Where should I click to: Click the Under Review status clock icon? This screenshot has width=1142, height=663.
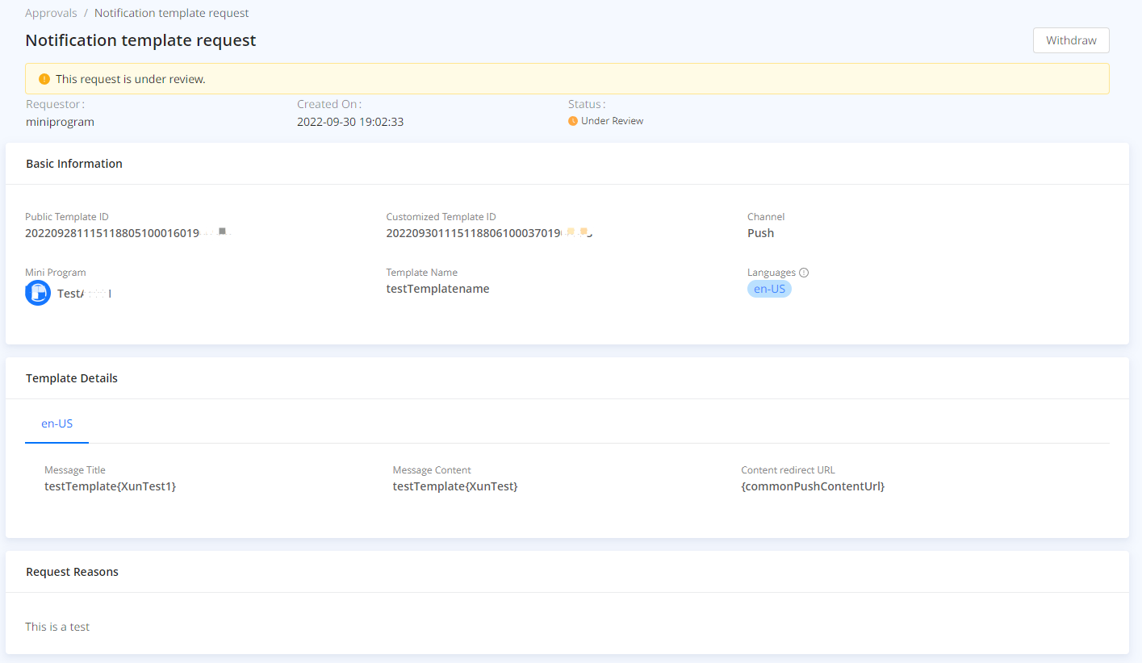pyautogui.click(x=573, y=121)
